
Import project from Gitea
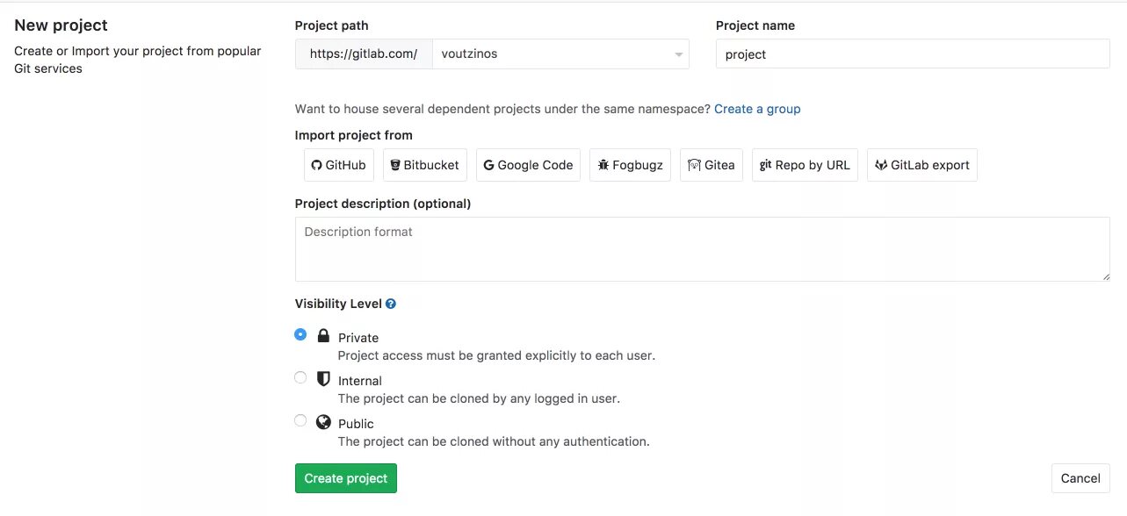(x=712, y=165)
